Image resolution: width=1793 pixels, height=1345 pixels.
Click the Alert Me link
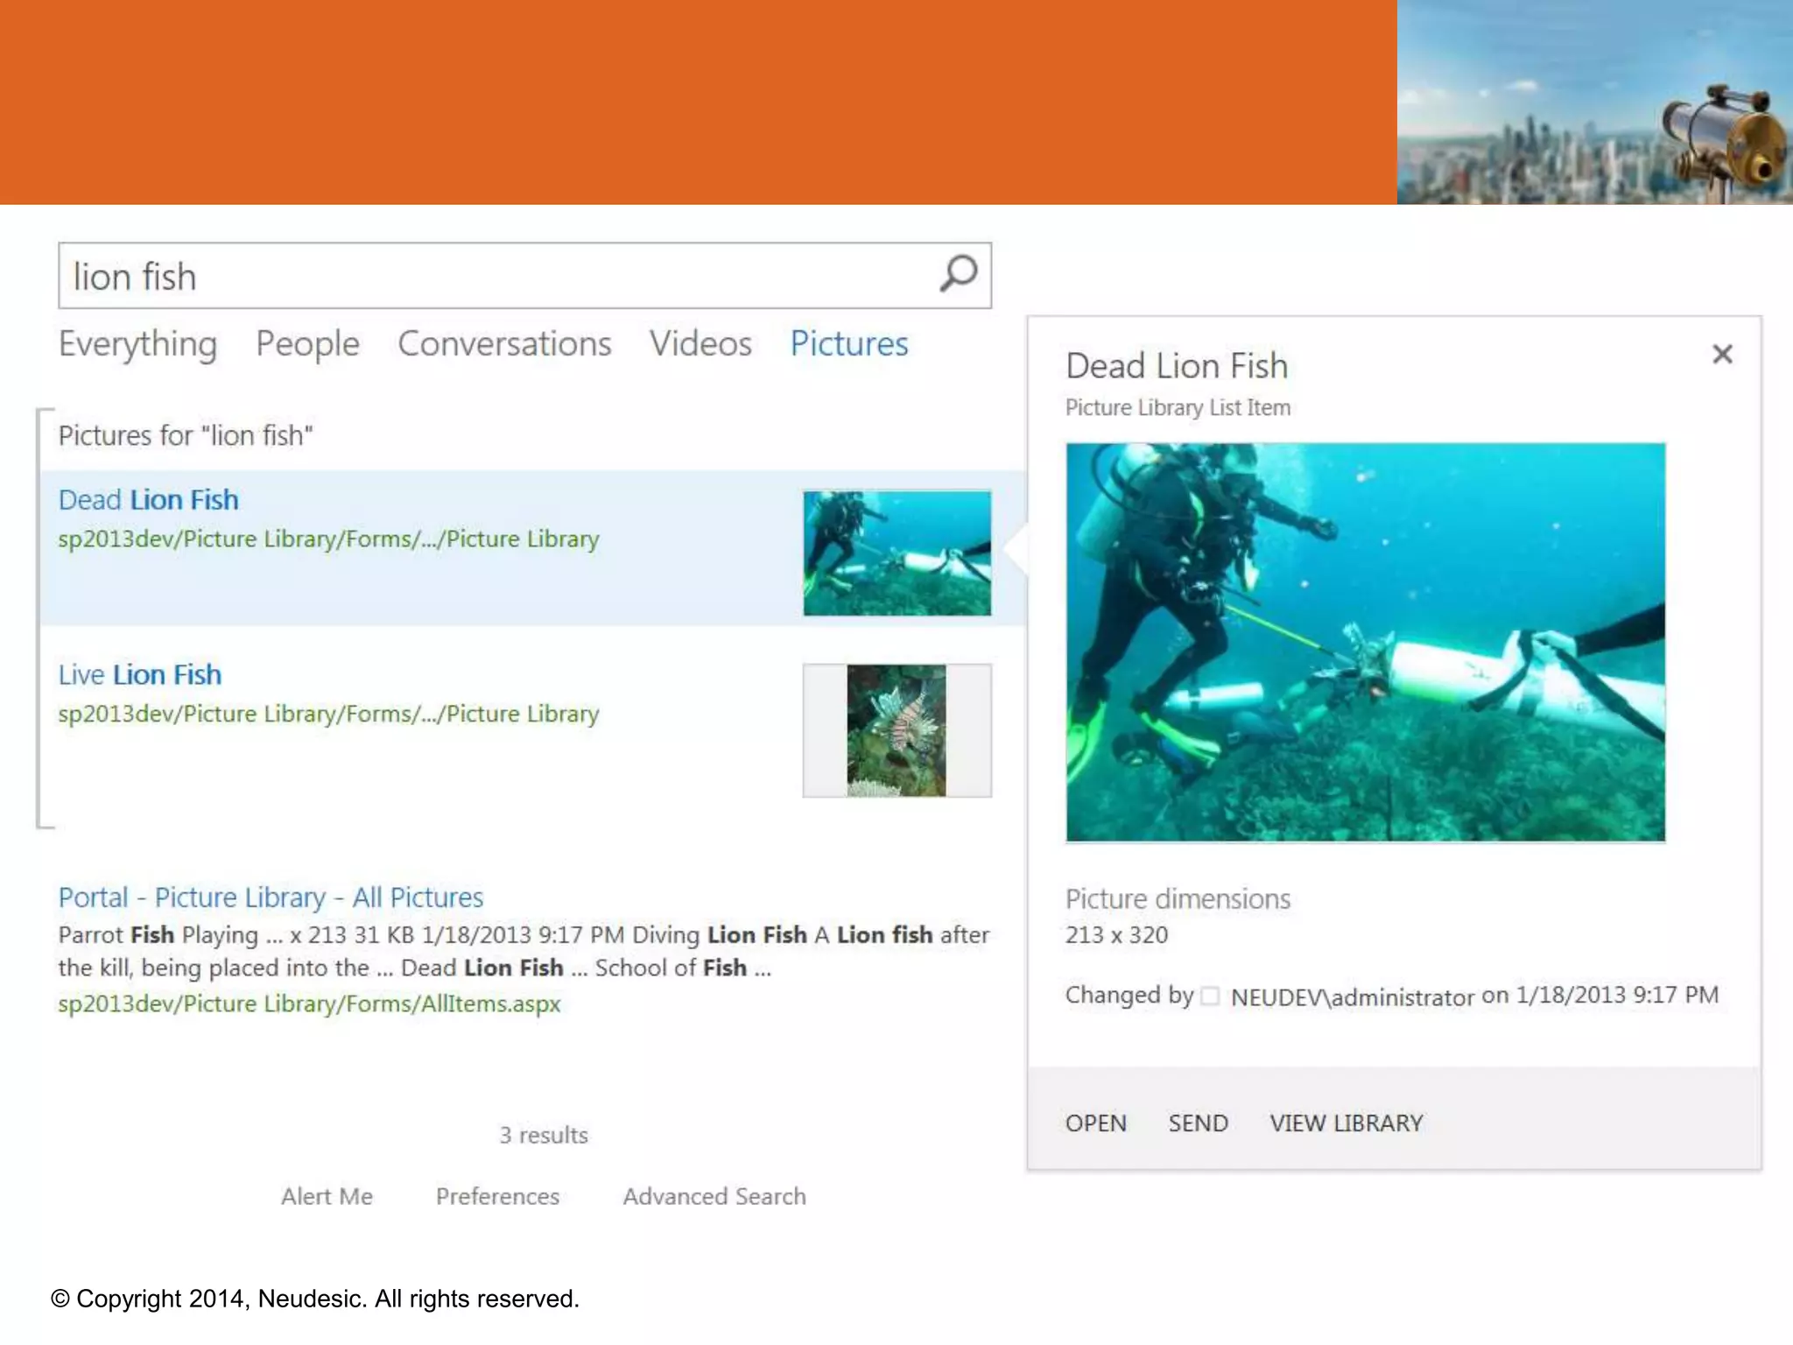(327, 1196)
